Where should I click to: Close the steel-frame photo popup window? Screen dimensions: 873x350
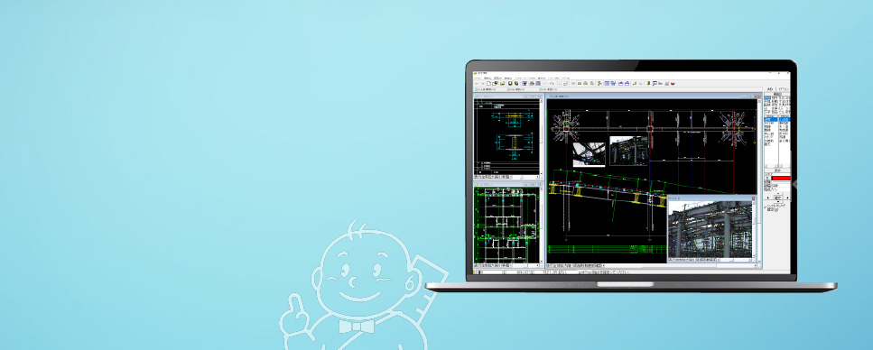point(754,198)
